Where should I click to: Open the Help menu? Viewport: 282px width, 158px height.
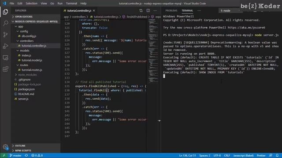83,4
